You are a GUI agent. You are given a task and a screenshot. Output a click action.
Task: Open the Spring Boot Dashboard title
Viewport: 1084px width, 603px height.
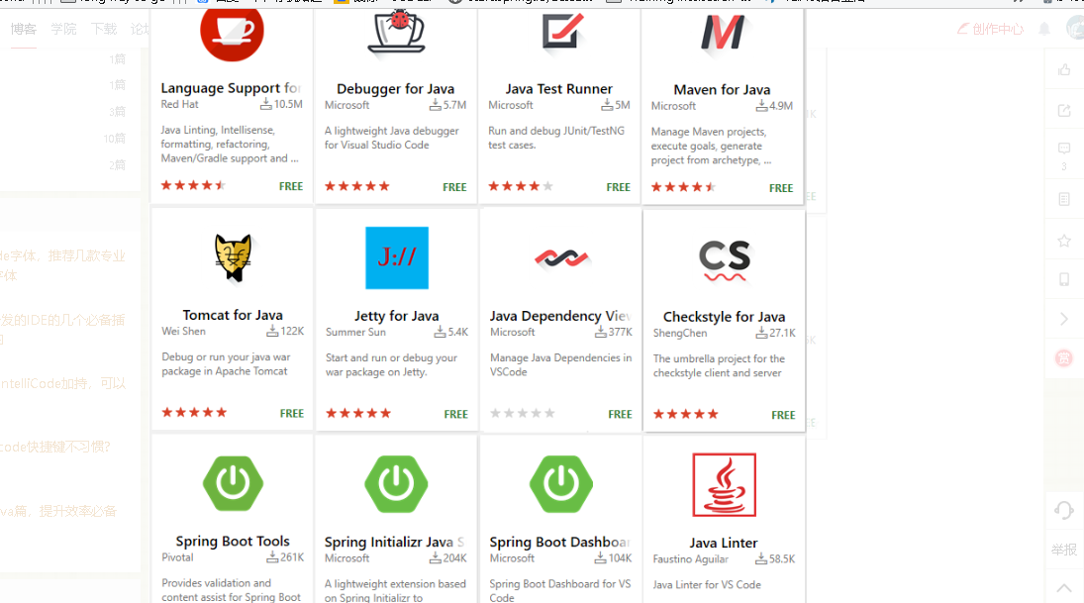click(x=559, y=543)
